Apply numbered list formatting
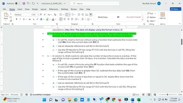Viewport: 183px width, 103px height. pyautogui.click(x=67, y=15)
